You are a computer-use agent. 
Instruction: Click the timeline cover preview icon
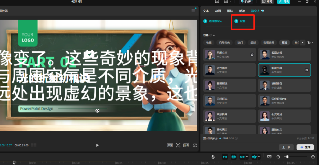(269, 157)
